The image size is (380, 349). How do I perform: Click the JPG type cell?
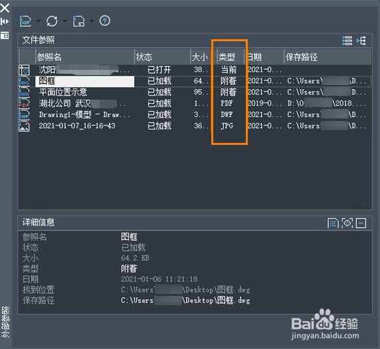point(227,126)
